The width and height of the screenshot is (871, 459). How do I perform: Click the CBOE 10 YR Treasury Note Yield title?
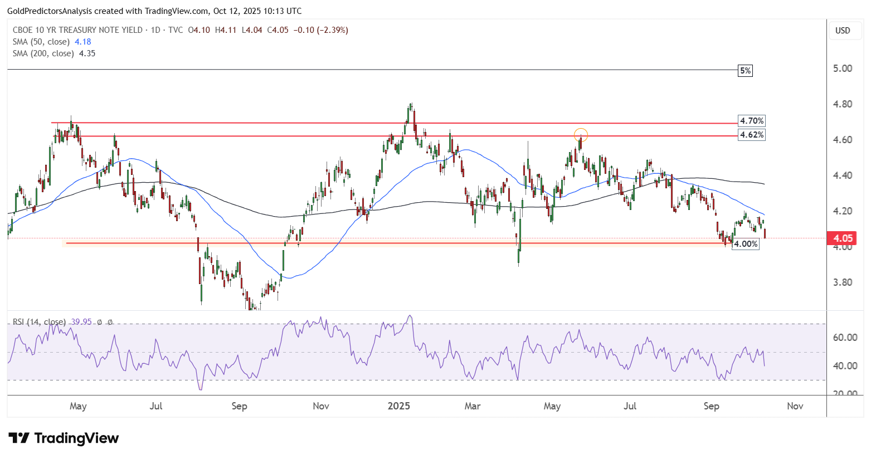(x=77, y=30)
